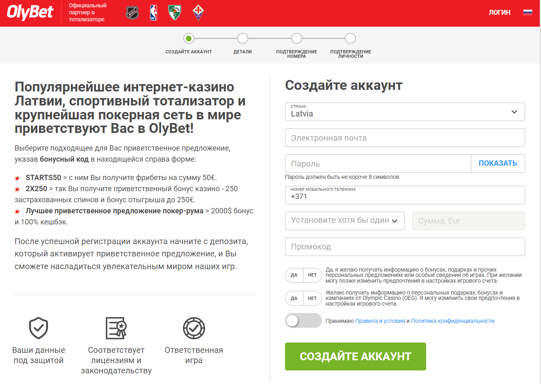The height and width of the screenshot is (384, 541).
Task: Click the Создайте аккаунт heading
Action: pyautogui.click(x=344, y=85)
